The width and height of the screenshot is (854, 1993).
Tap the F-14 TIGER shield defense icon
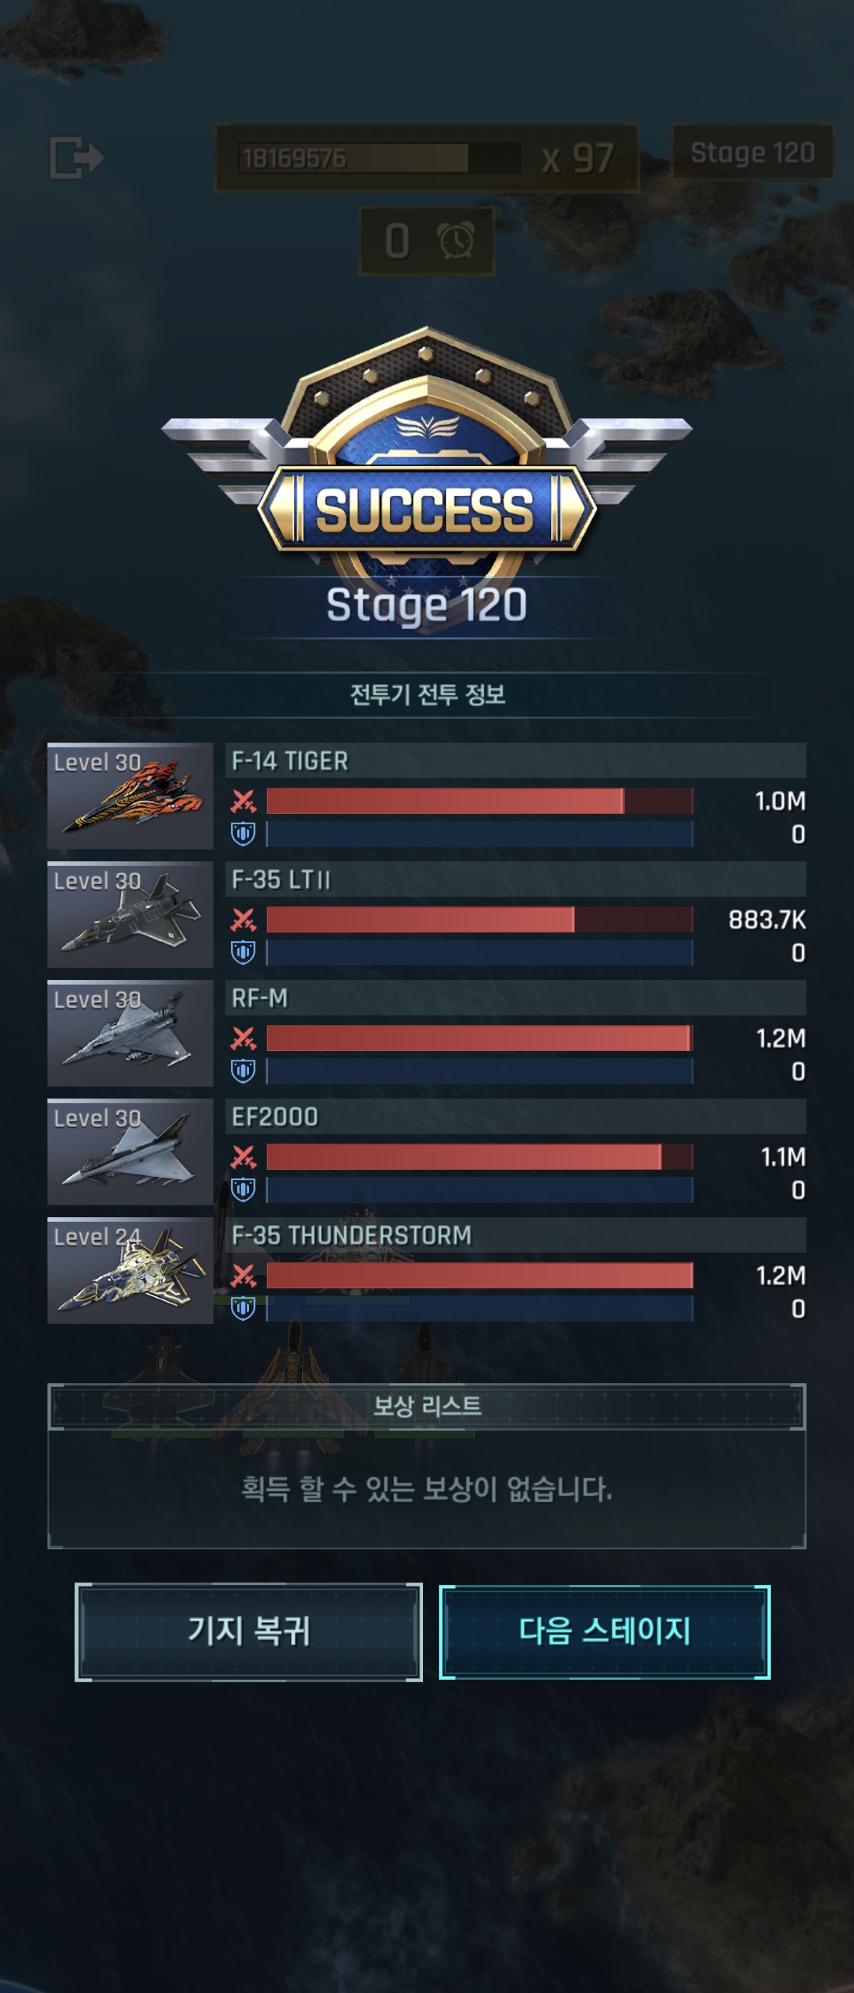coord(244,834)
